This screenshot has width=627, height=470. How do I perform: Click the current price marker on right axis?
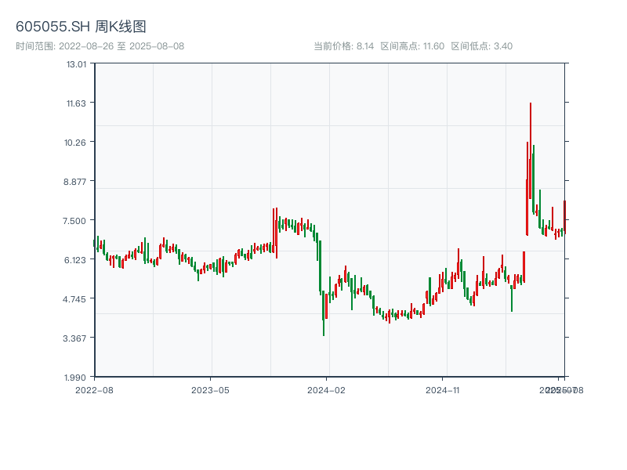(564, 216)
